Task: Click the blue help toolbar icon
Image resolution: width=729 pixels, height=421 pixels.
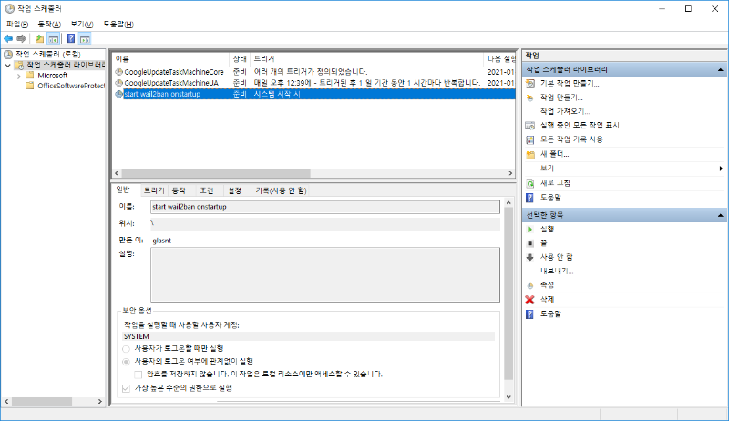Action: pyautogui.click(x=70, y=39)
